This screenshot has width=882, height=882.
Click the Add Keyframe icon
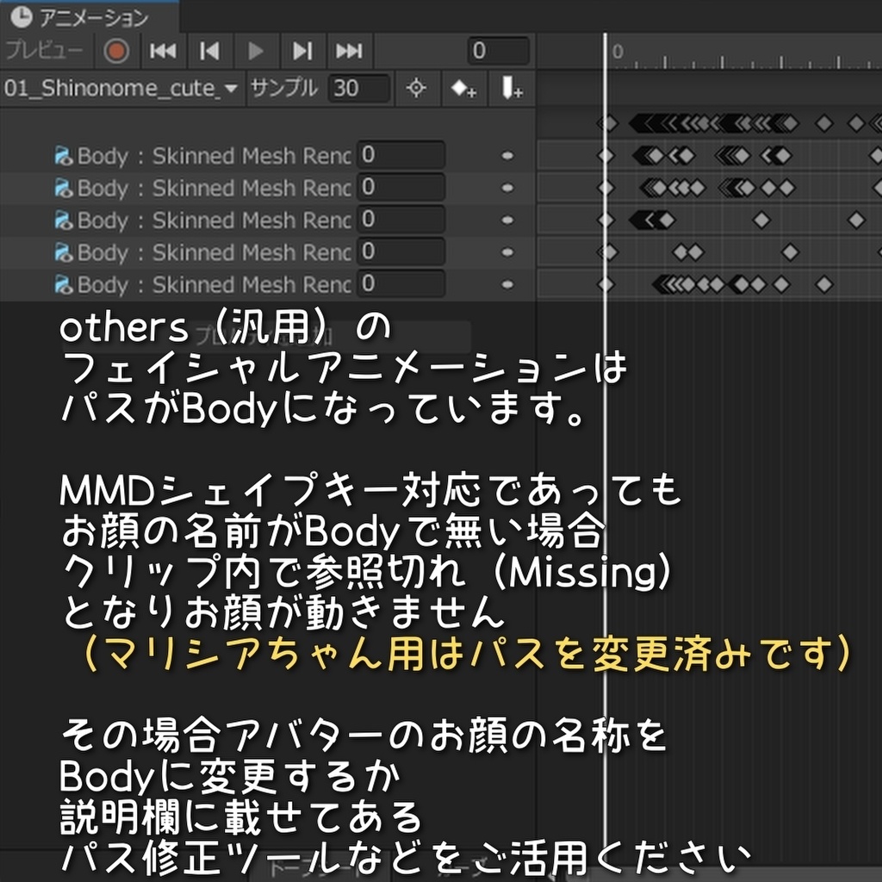point(464,89)
